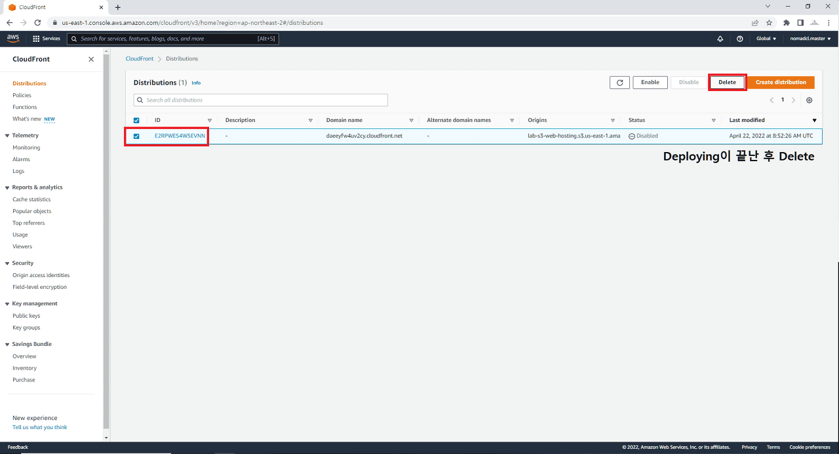Screen dimensions: 839x454
Task: Open Savings Bundle Inventory page
Action: point(25,368)
